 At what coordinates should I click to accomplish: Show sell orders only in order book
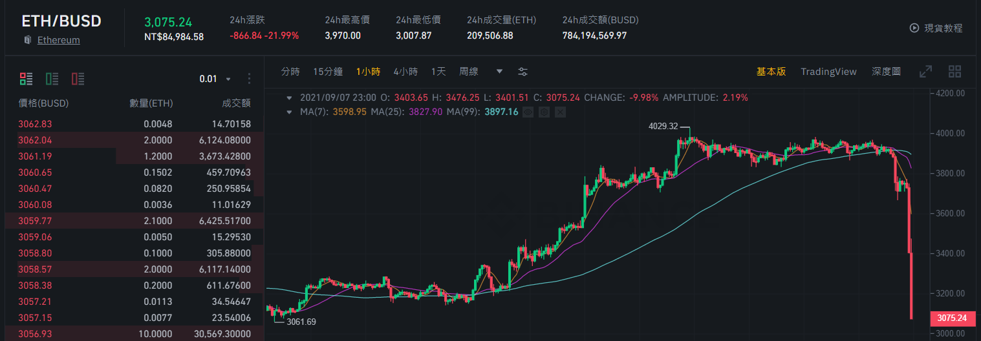click(78, 79)
